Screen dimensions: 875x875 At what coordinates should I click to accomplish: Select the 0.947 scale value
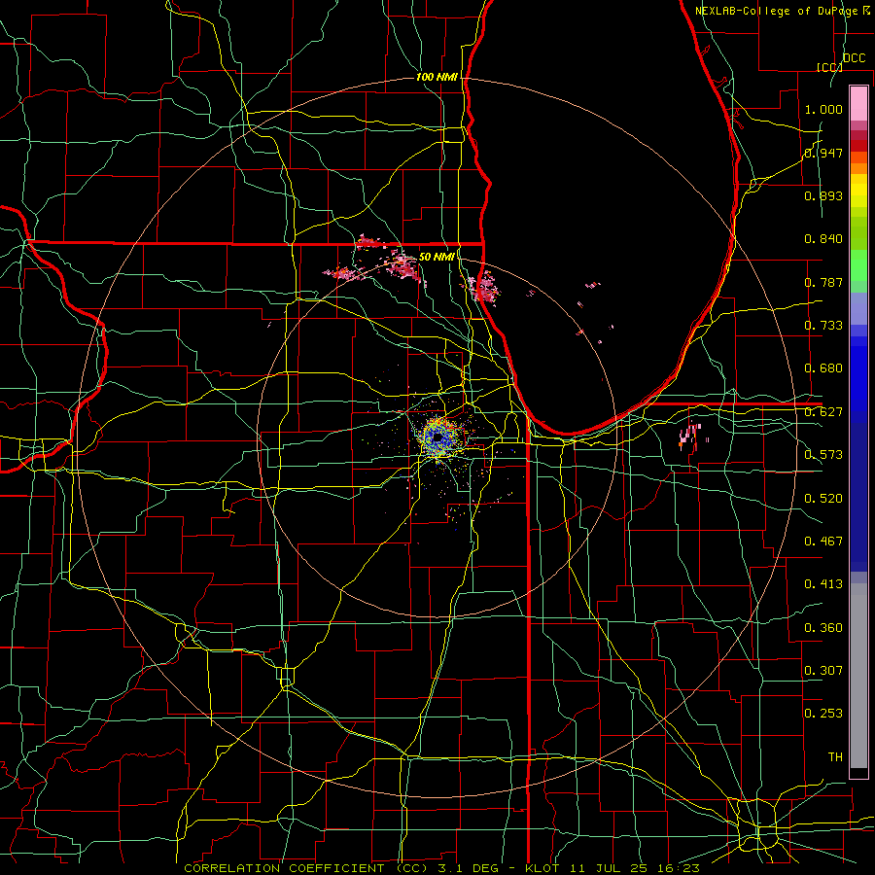pyautogui.click(x=823, y=153)
